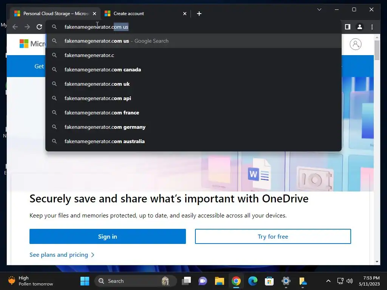The width and height of the screenshot is (387, 290).
Task: Close the Personal Cloud Storage tab
Action: click(x=94, y=14)
